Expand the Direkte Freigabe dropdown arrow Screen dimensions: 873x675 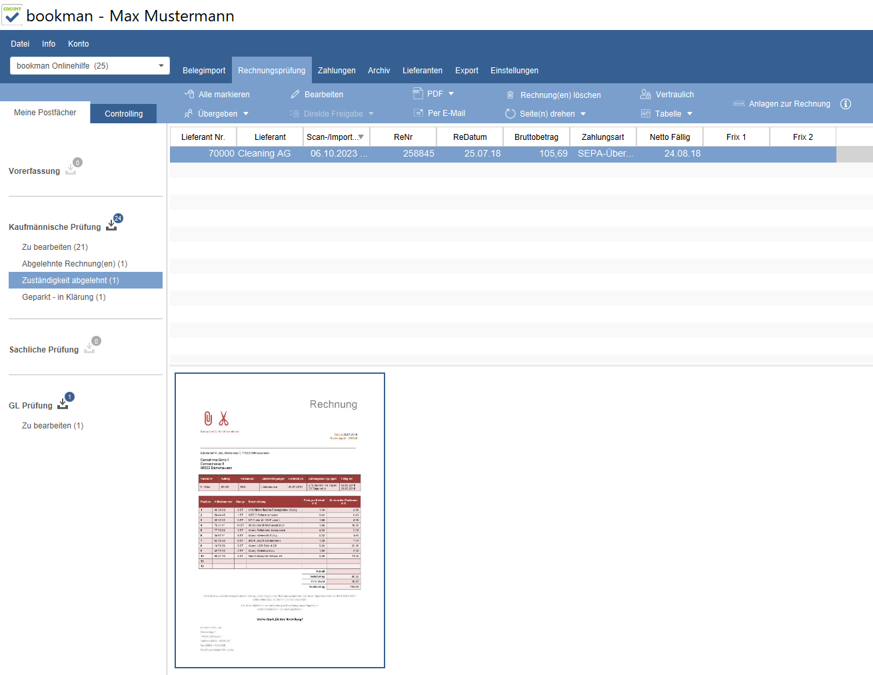[371, 114]
